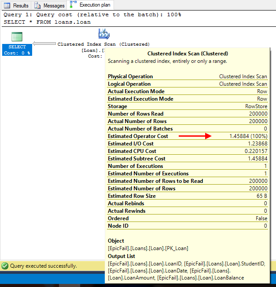Click the grid icon on Results tab
276x287 pixels.
(x=7, y=6)
